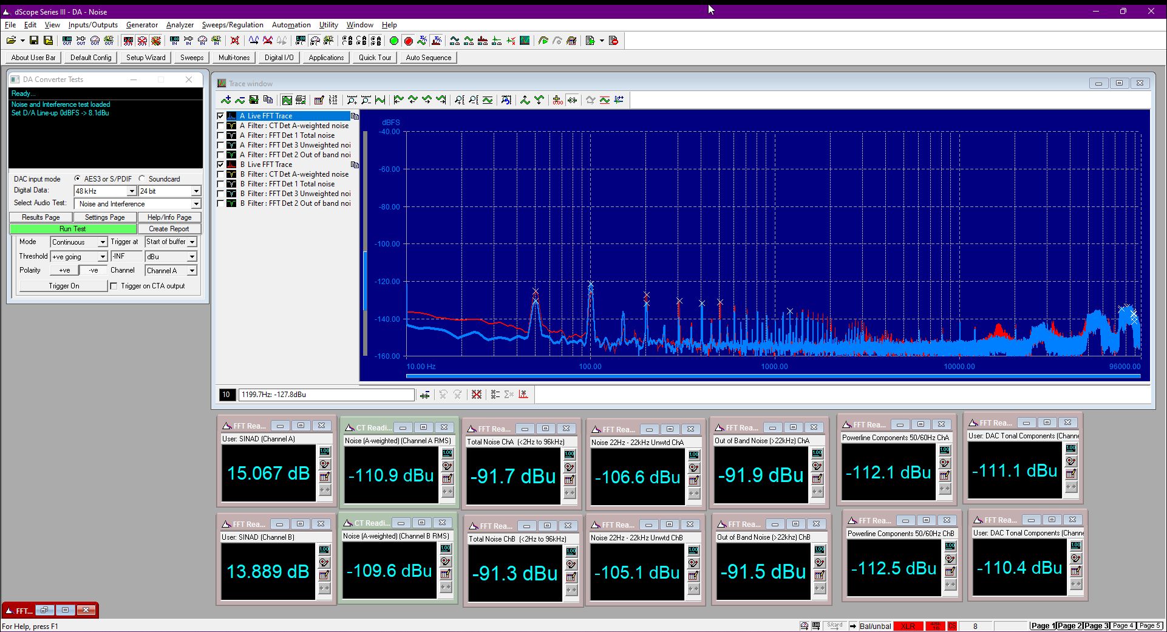Open the dBu units dropdown
The image size is (1167, 632).
click(x=192, y=257)
